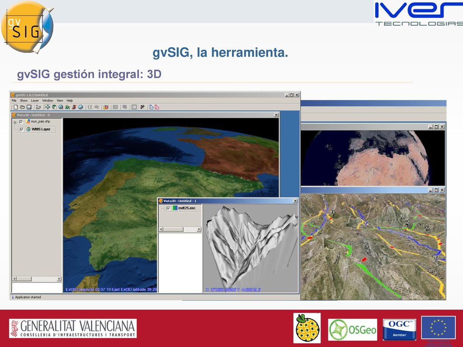Close the Vista3D : Untitled - 1 window

[295, 201]
